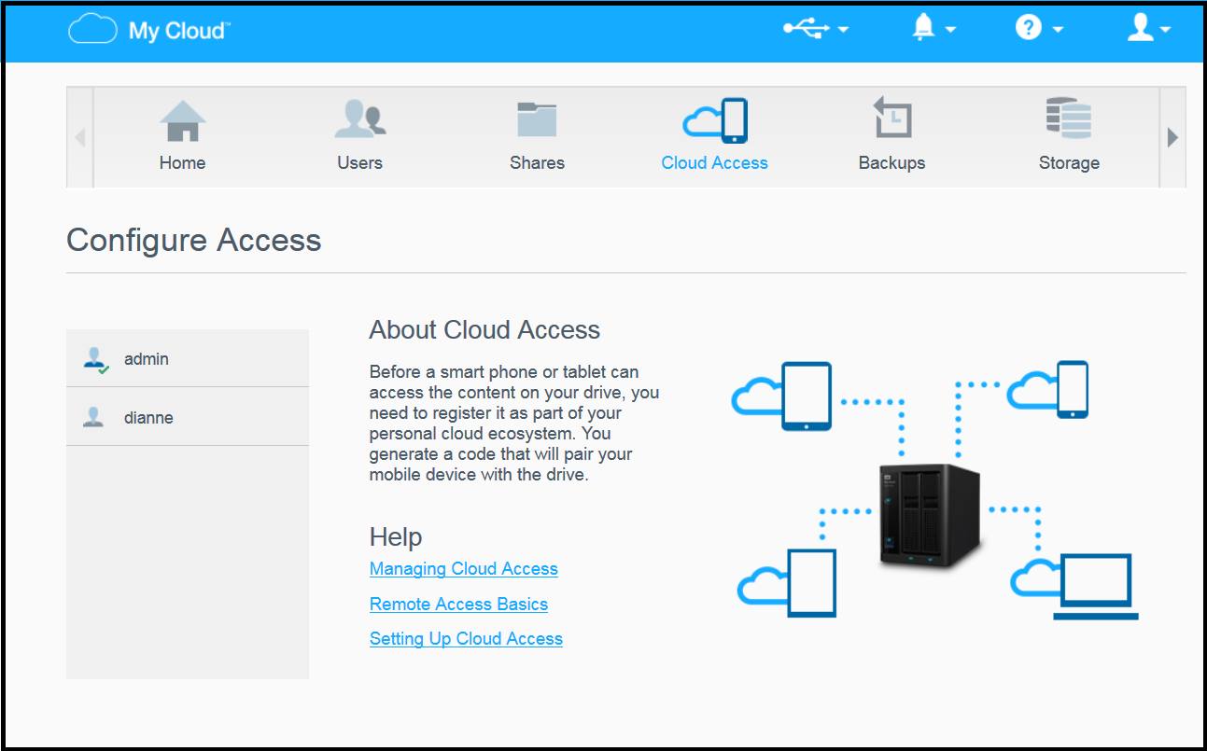Show previous navigation items with left arrow
The width and height of the screenshot is (1207, 751).
[80, 137]
